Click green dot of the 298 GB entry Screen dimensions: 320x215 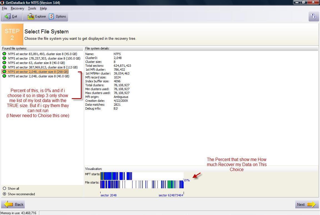[4, 71]
